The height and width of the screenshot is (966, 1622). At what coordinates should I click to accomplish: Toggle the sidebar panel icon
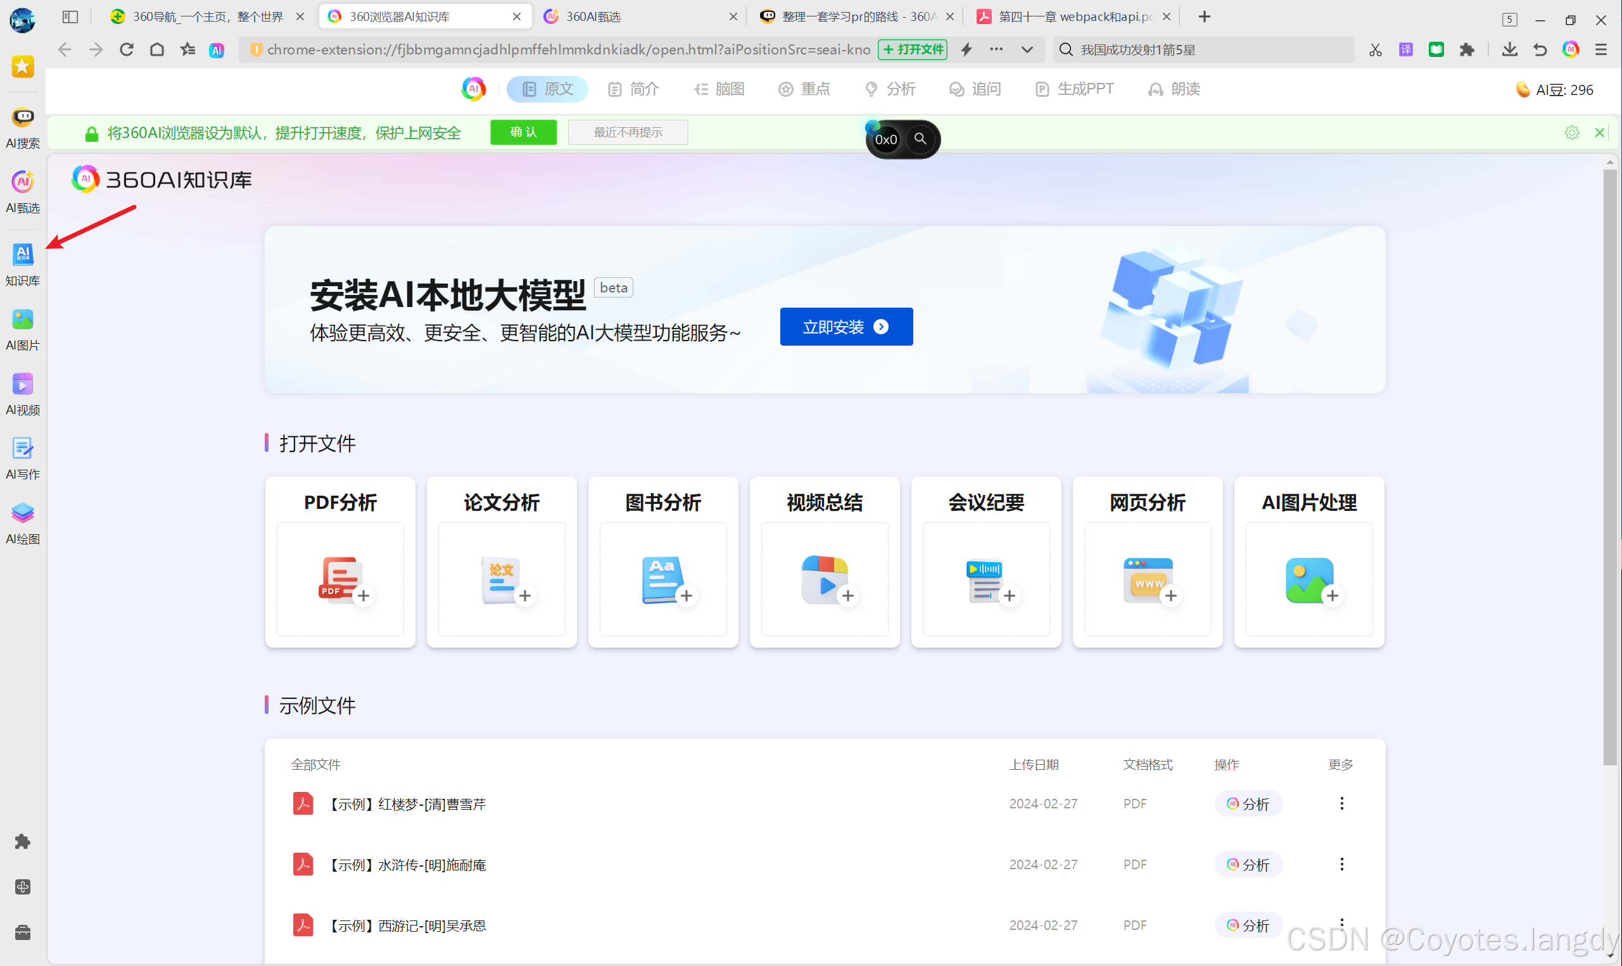tap(70, 17)
